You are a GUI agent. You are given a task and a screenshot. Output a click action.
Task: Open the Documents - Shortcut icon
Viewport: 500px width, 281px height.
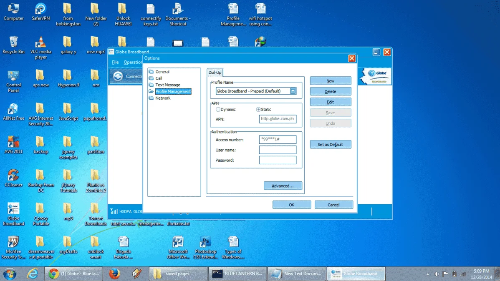178,14
